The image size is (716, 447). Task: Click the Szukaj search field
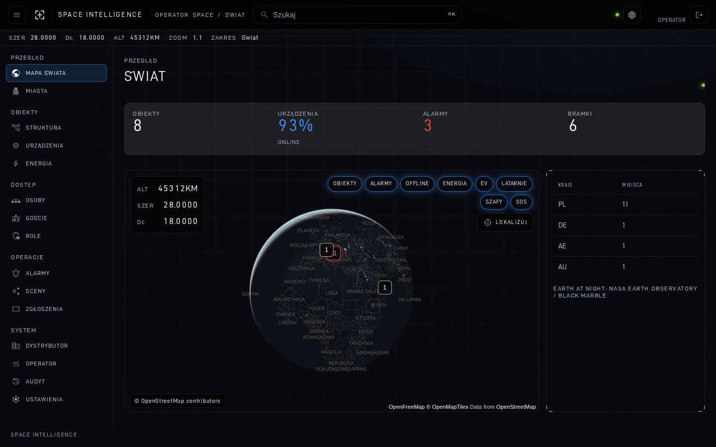point(358,15)
